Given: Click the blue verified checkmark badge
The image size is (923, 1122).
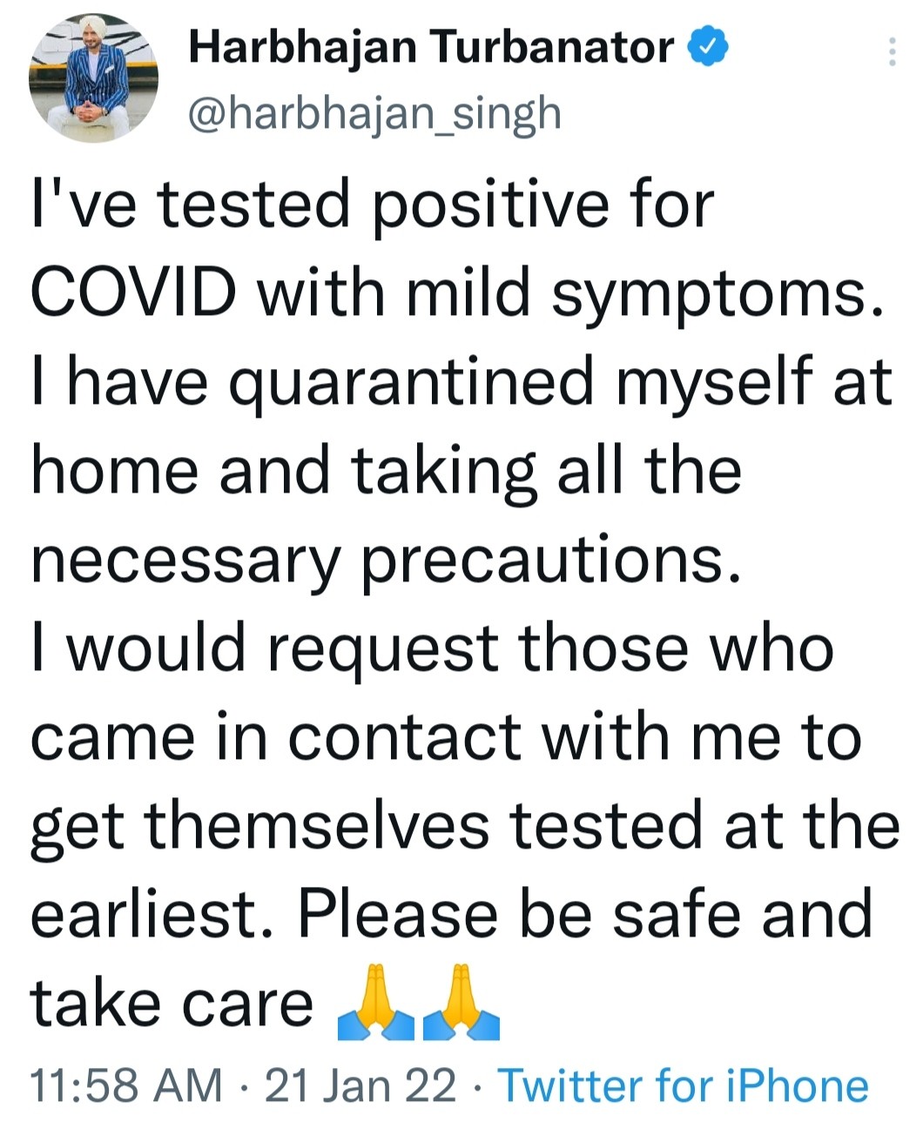Looking at the screenshot, I should point(708,47).
